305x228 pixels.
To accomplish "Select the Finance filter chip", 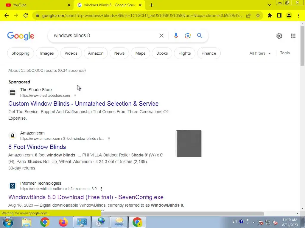I will point(209,53).
